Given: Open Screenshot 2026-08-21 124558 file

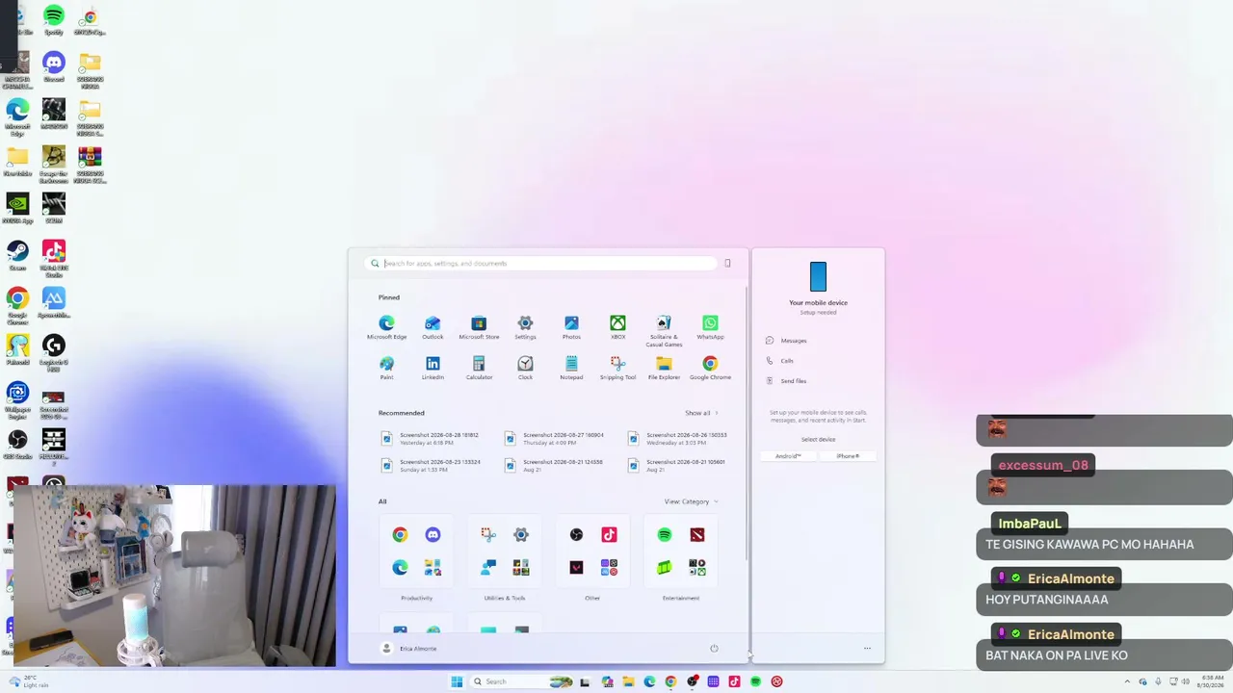Looking at the screenshot, I should click(555, 465).
